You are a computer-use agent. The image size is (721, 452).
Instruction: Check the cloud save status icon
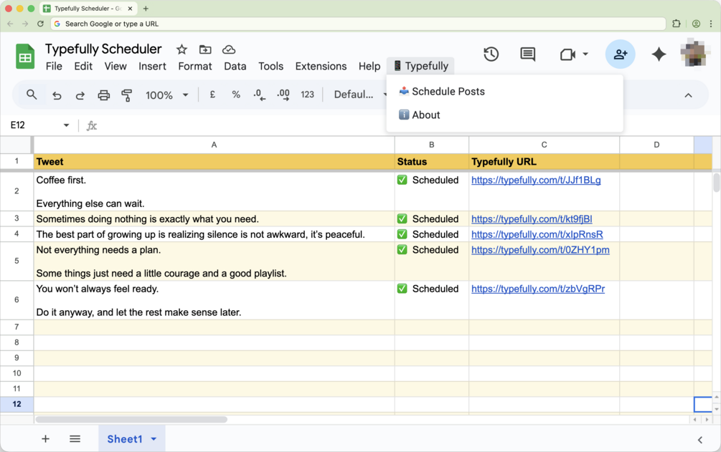coord(229,49)
